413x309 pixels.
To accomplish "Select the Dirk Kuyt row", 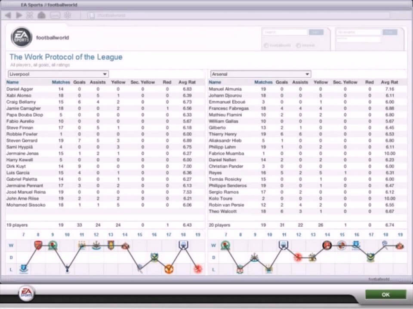I will [105, 167].
